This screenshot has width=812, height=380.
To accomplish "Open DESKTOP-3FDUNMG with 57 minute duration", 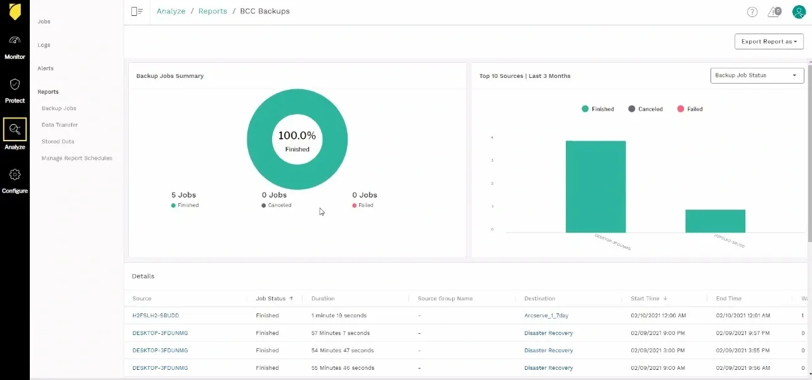I will (160, 333).
